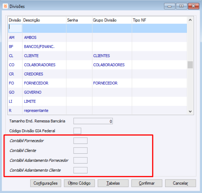202x193 pixels.
Task: Select the AMBOS description cell
Action: point(44,37)
